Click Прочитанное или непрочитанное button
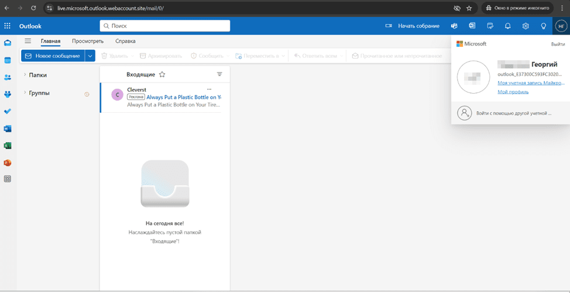The width and height of the screenshot is (570, 293). click(x=397, y=56)
